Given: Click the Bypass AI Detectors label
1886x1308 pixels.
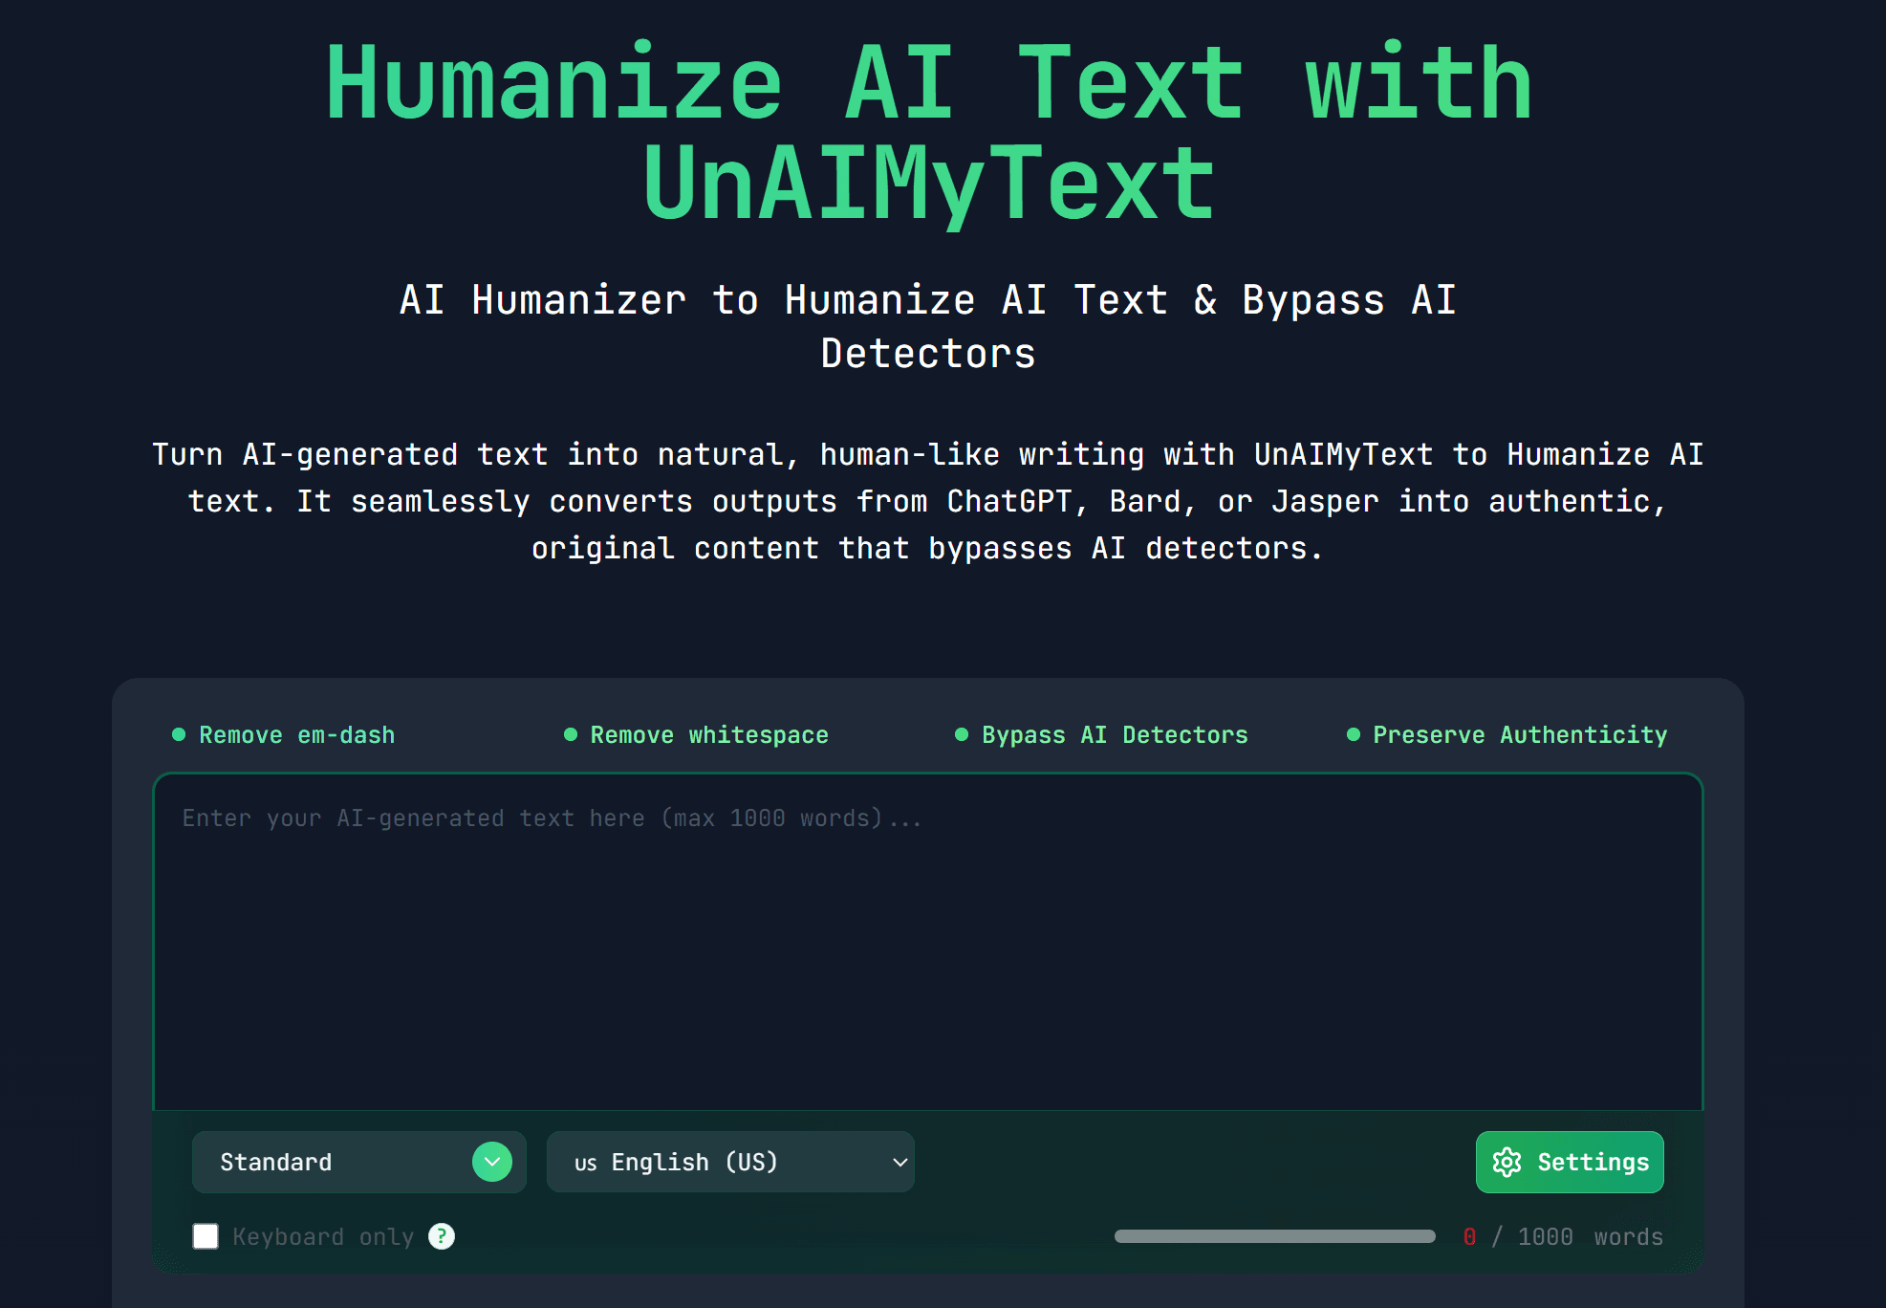Looking at the screenshot, I should tap(1115, 734).
